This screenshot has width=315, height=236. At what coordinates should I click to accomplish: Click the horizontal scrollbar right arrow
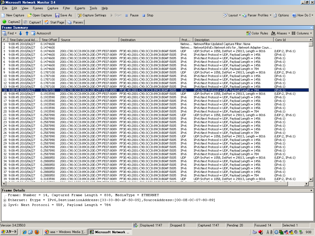pos(307,184)
